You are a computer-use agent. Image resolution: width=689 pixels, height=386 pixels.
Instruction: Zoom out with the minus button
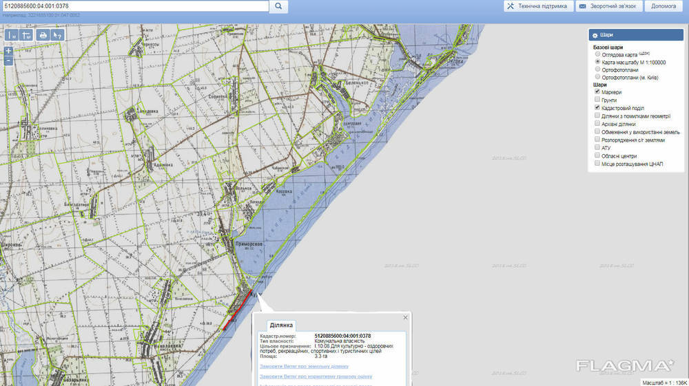pyautogui.click(x=8, y=61)
